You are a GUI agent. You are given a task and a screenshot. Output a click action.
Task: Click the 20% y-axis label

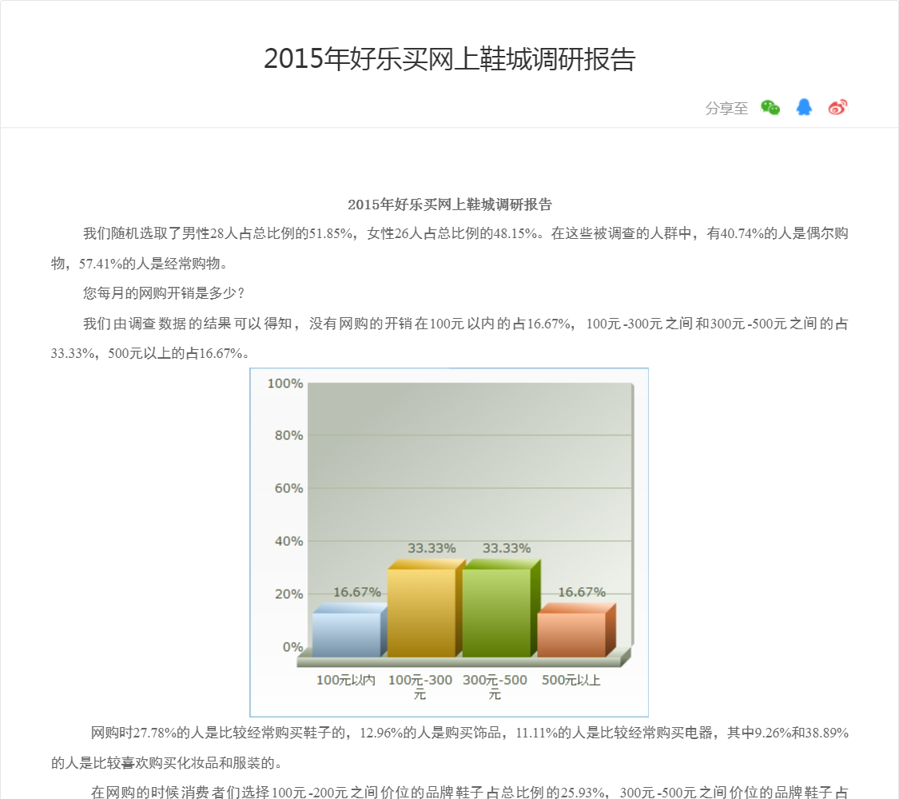(288, 594)
